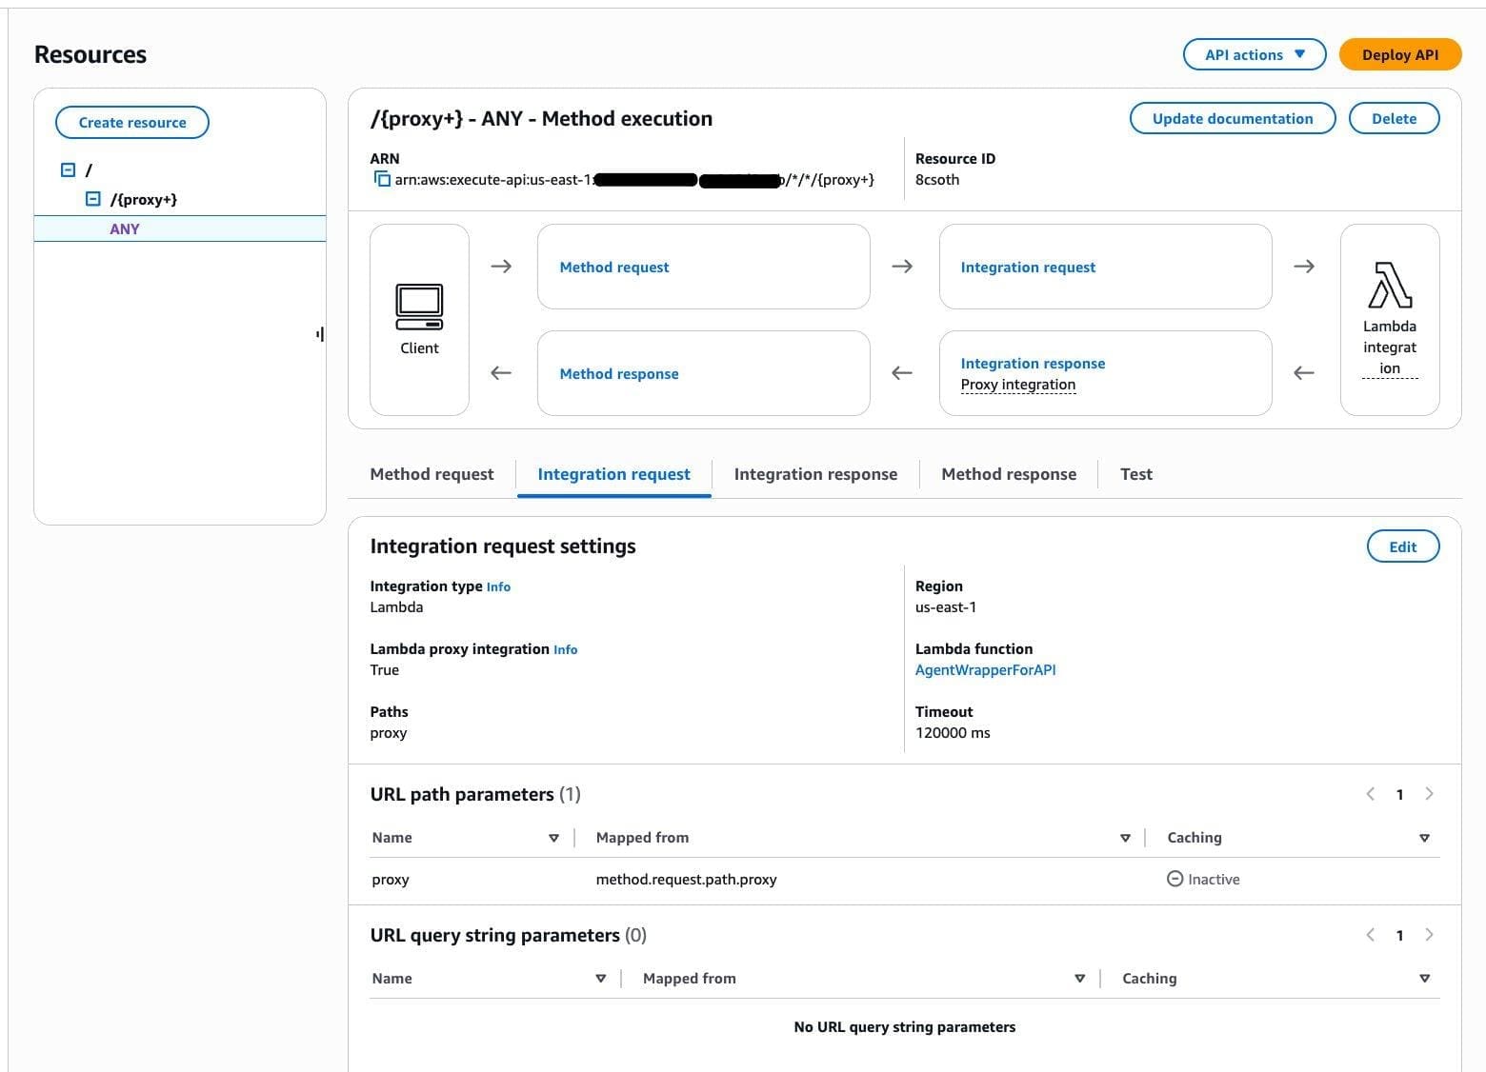Click the Lambda integration icon

point(1389,286)
